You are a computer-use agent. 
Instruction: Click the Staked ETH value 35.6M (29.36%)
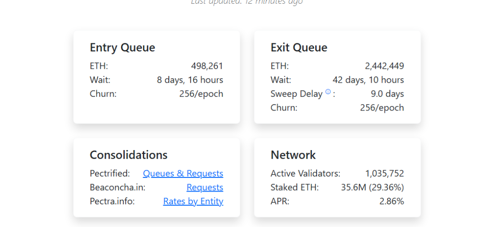[x=372, y=187]
